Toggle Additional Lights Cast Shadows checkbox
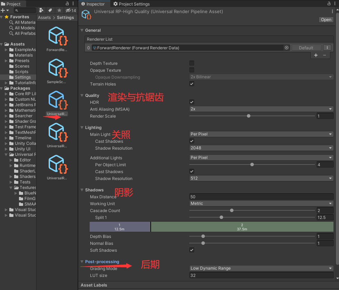This screenshot has height=290, width=339. 191,171
